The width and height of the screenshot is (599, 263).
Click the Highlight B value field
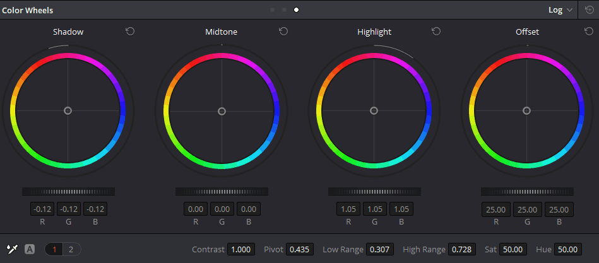401,209
